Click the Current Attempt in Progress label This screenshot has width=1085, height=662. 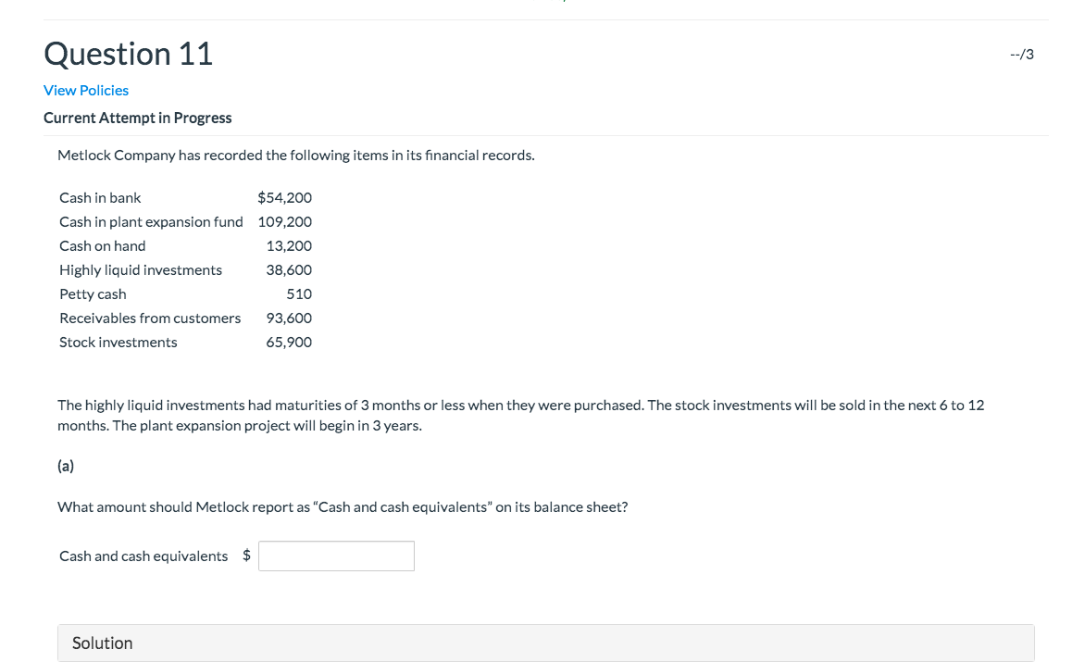pyautogui.click(x=137, y=118)
